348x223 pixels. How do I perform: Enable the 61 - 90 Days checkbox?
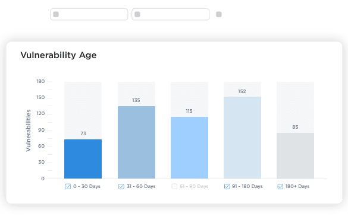(x=174, y=186)
